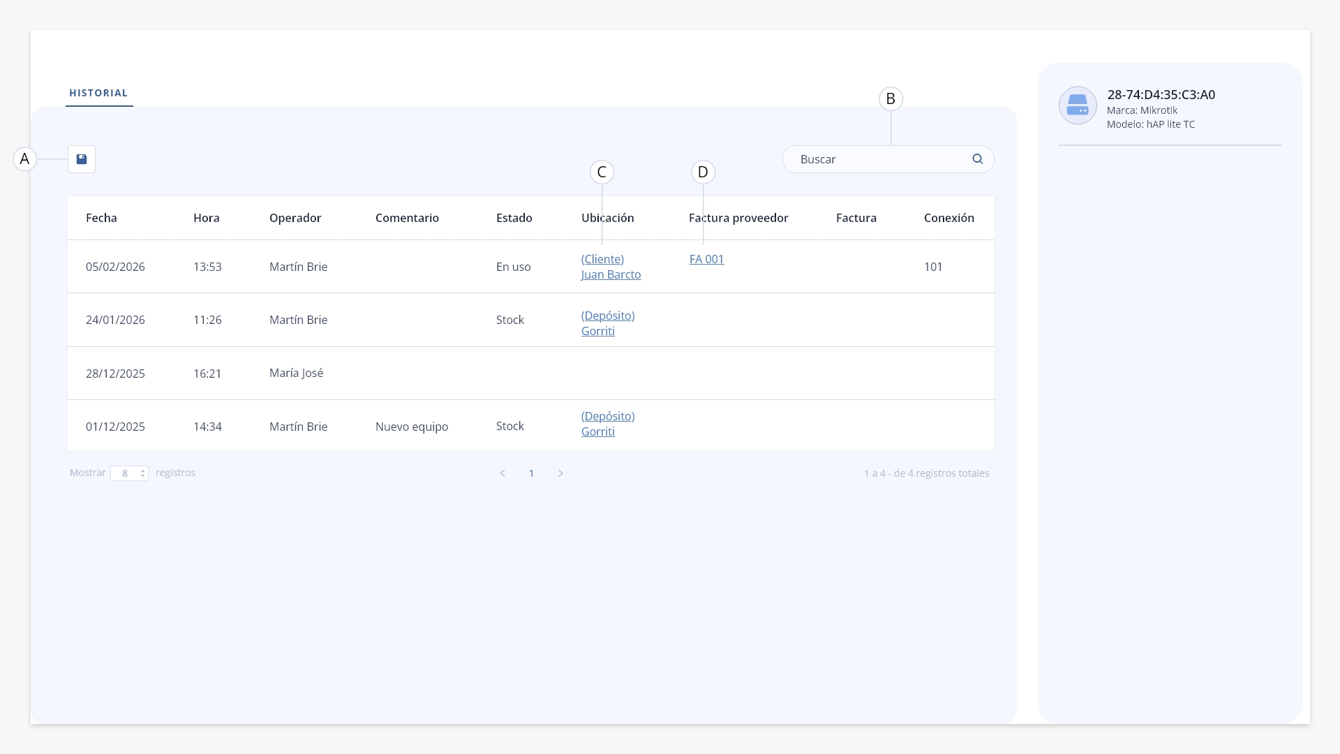Click the En uso status cell
This screenshot has width=1340, height=754.
(x=513, y=267)
